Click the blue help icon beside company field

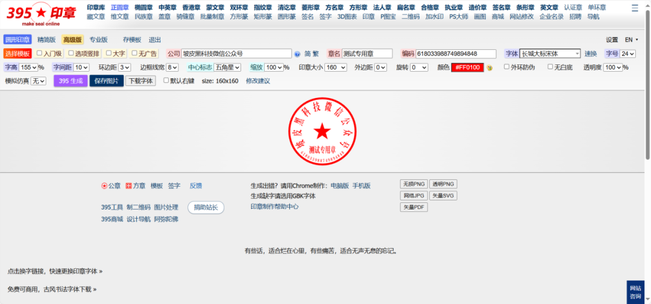[x=297, y=54]
